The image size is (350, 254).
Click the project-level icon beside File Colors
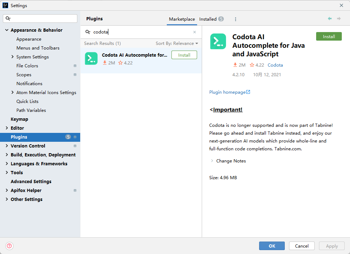coord(75,66)
